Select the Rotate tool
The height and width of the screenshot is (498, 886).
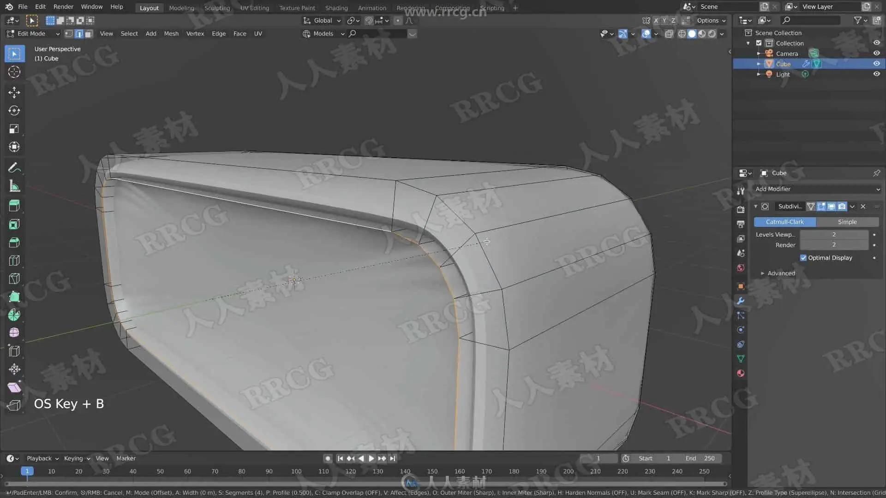tap(14, 111)
